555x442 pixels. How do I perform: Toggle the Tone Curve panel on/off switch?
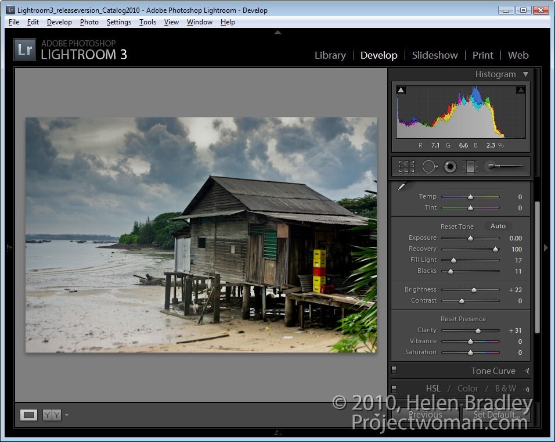[394, 370]
